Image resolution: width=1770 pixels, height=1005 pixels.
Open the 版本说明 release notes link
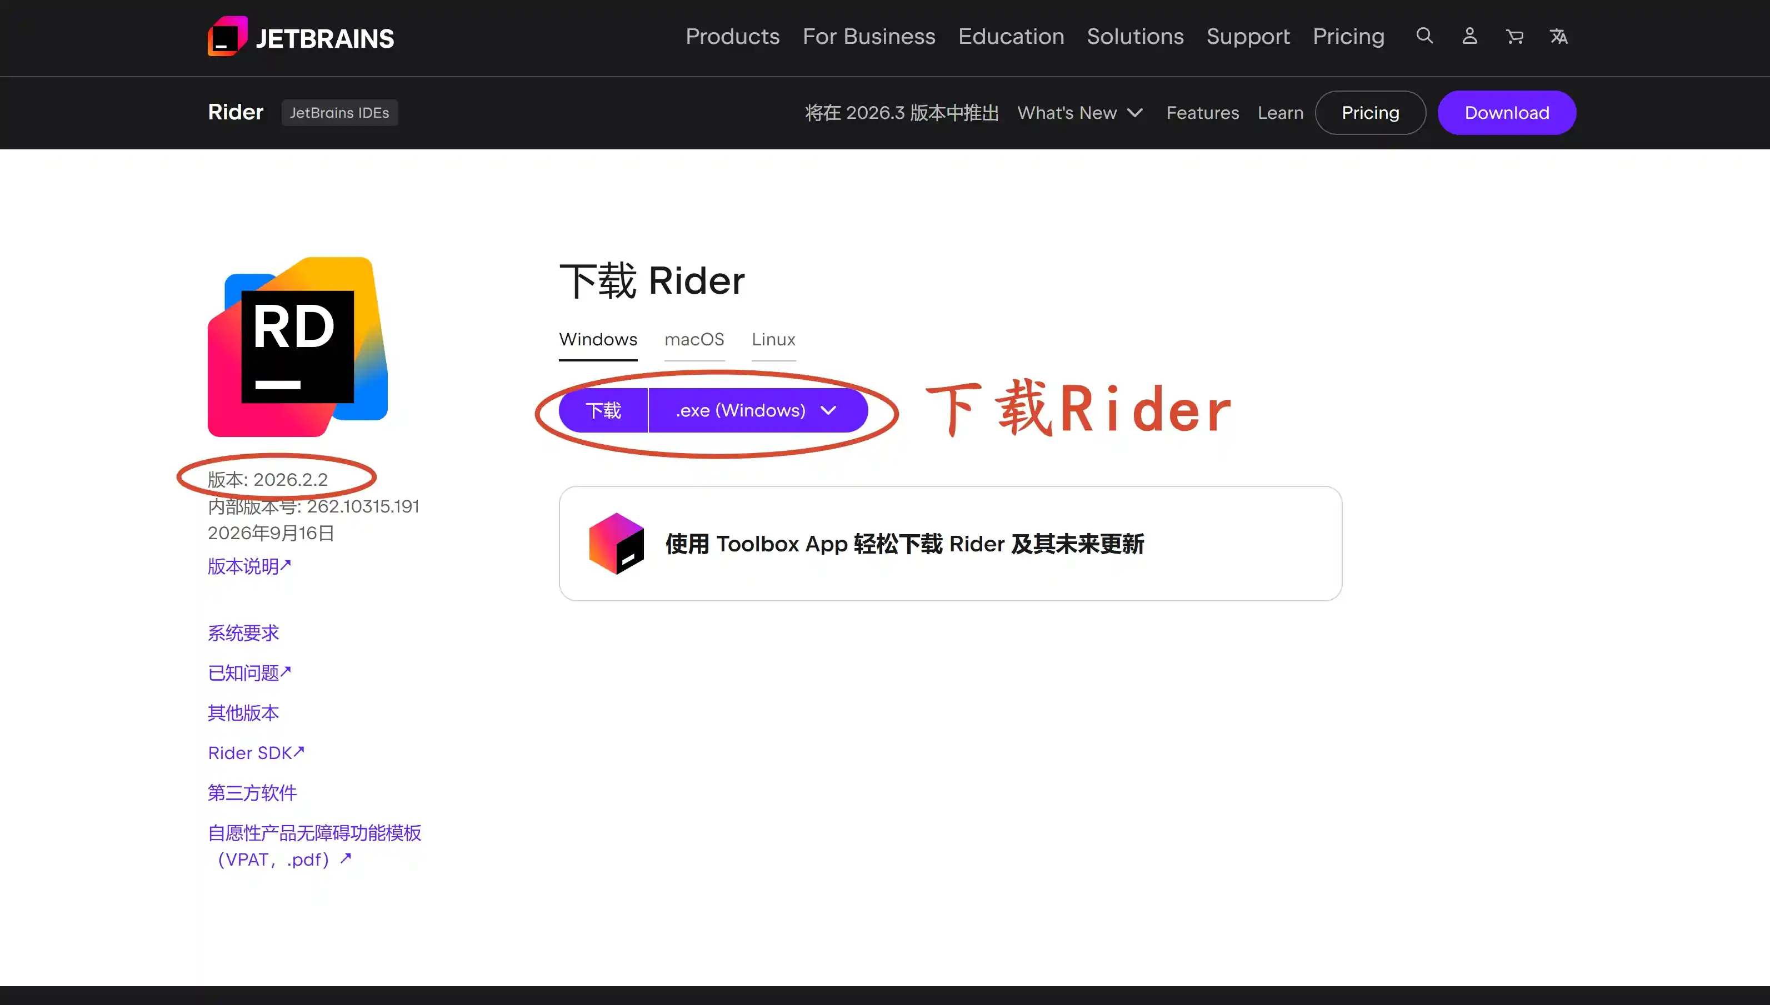(249, 566)
